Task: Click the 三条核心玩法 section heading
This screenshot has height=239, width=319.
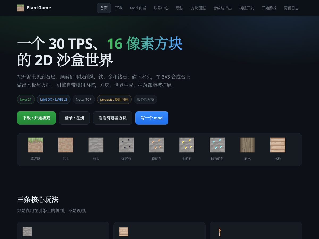Action: point(38,199)
